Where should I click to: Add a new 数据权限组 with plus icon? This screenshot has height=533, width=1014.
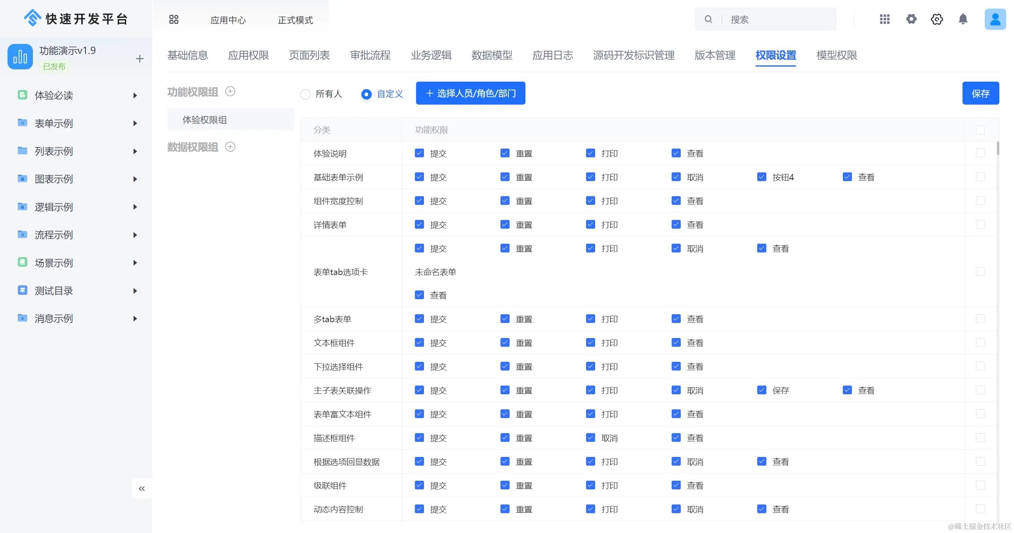(x=230, y=147)
